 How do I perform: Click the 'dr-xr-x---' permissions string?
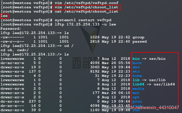tap(12, 106)
